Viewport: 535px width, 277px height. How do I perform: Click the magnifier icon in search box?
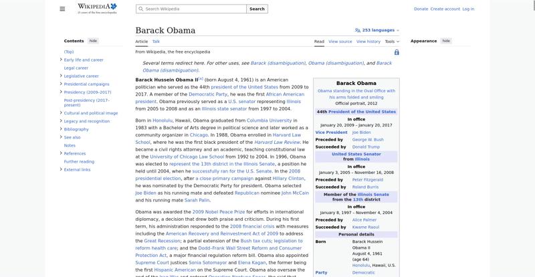click(140, 9)
